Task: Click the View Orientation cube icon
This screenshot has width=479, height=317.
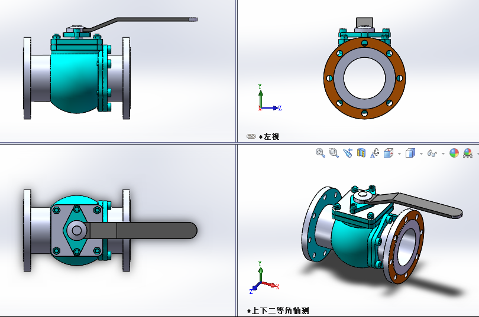Action: 389,153
